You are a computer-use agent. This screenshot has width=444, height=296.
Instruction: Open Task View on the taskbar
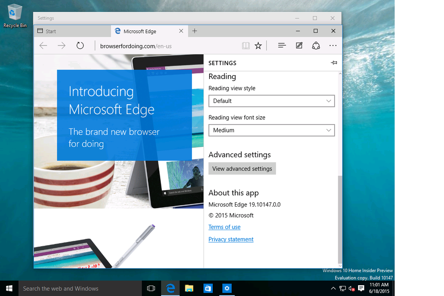151,288
